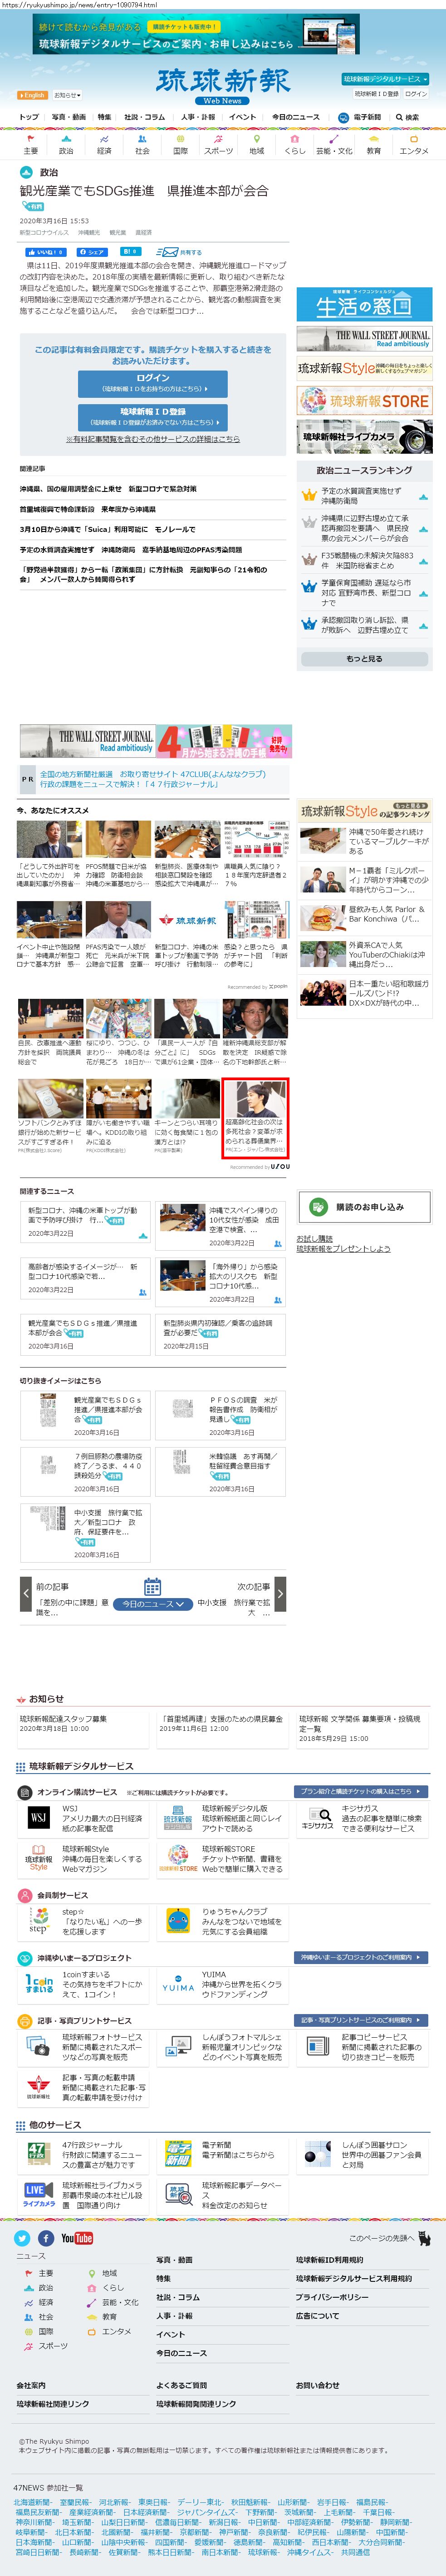This screenshot has height=2576, width=446.
Task: Select the 経済 category tab
Action: click(104, 145)
